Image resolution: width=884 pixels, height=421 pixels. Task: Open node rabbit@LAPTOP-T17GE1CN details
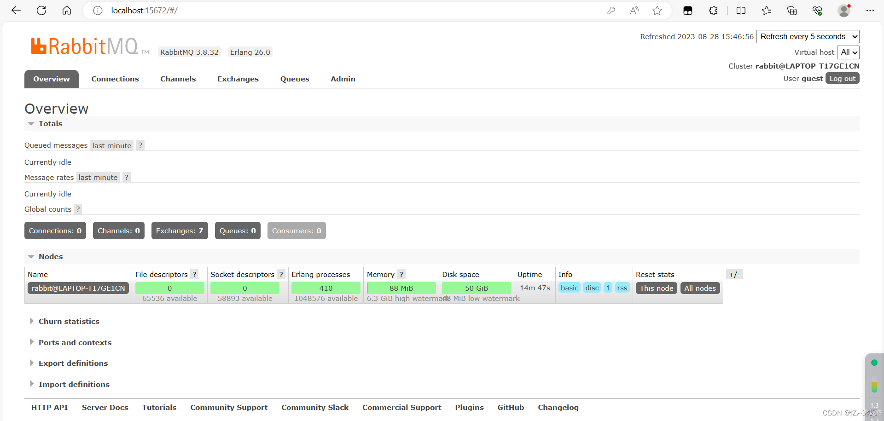click(78, 288)
